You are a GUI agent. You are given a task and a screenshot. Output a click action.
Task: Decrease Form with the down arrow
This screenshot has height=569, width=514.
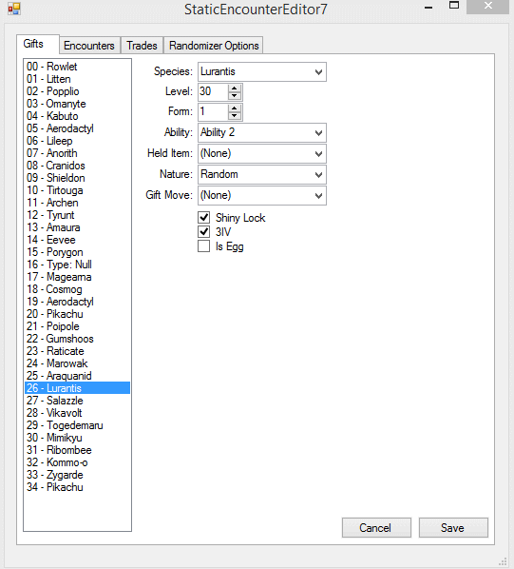[235, 116]
